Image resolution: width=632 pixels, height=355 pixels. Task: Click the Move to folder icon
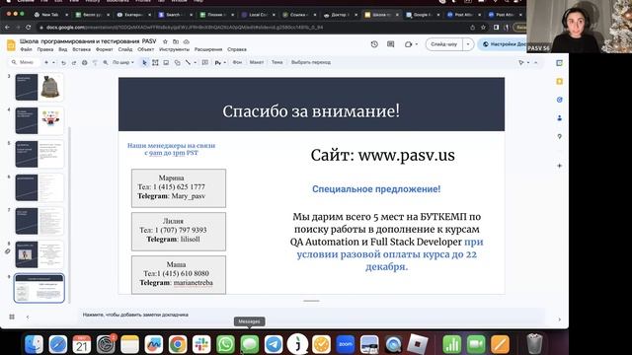coord(176,41)
